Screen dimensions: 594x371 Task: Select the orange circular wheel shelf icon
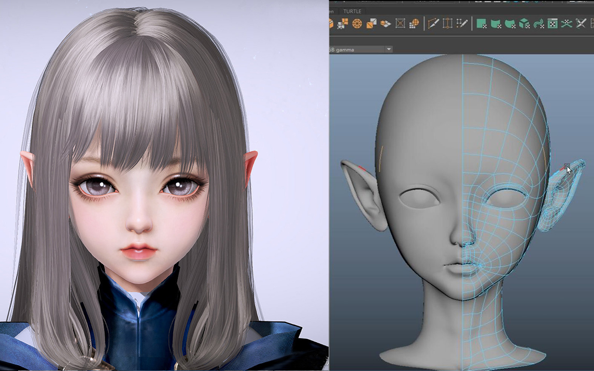point(357,23)
